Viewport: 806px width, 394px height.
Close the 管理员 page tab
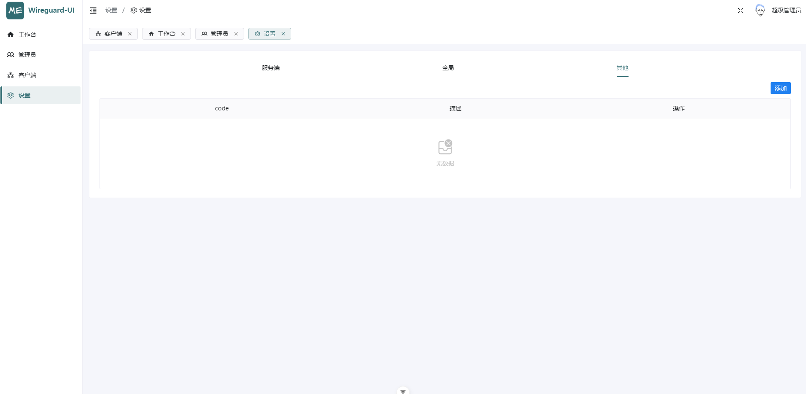click(236, 34)
